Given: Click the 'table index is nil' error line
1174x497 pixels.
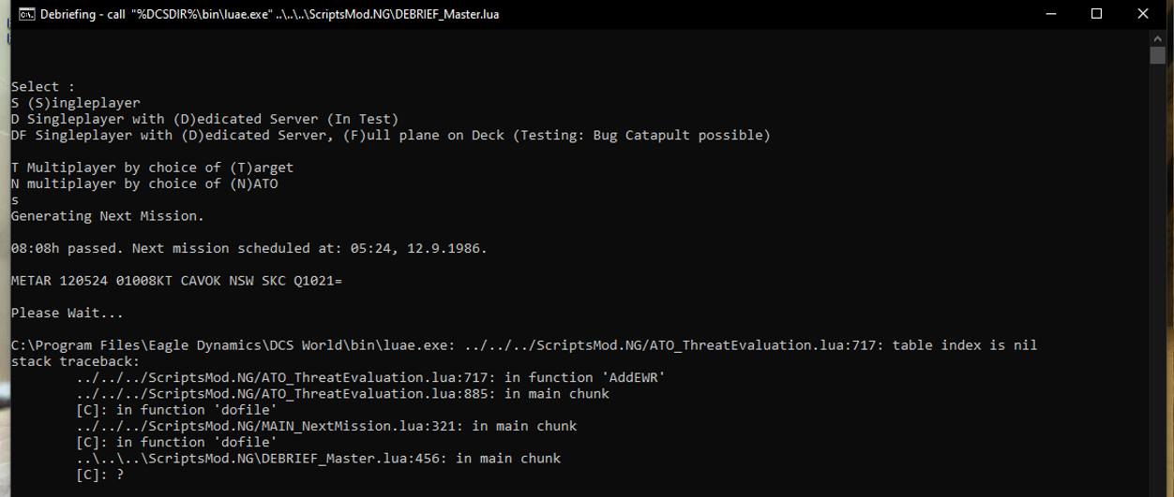Looking at the screenshot, I should click(x=524, y=345).
